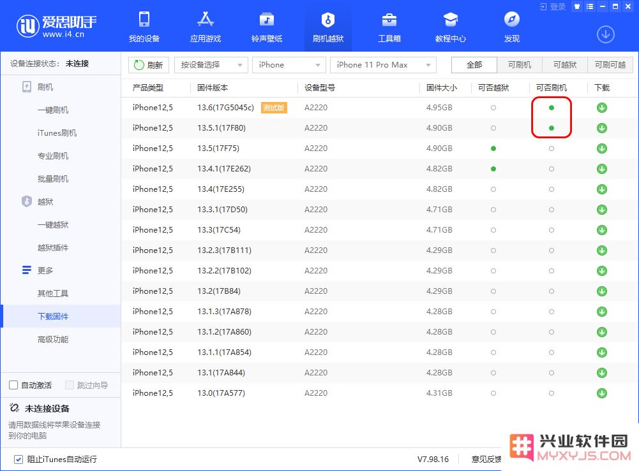This screenshot has height=471, width=639.
Task: Open 专业刷机 in the sidebar
Action: click(53, 156)
